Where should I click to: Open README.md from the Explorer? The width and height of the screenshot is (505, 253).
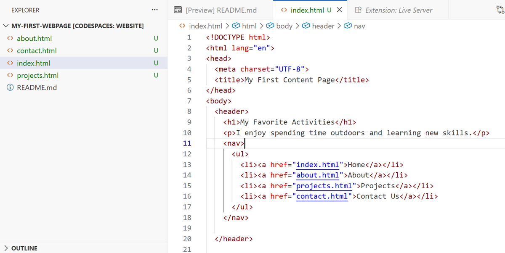(37, 88)
